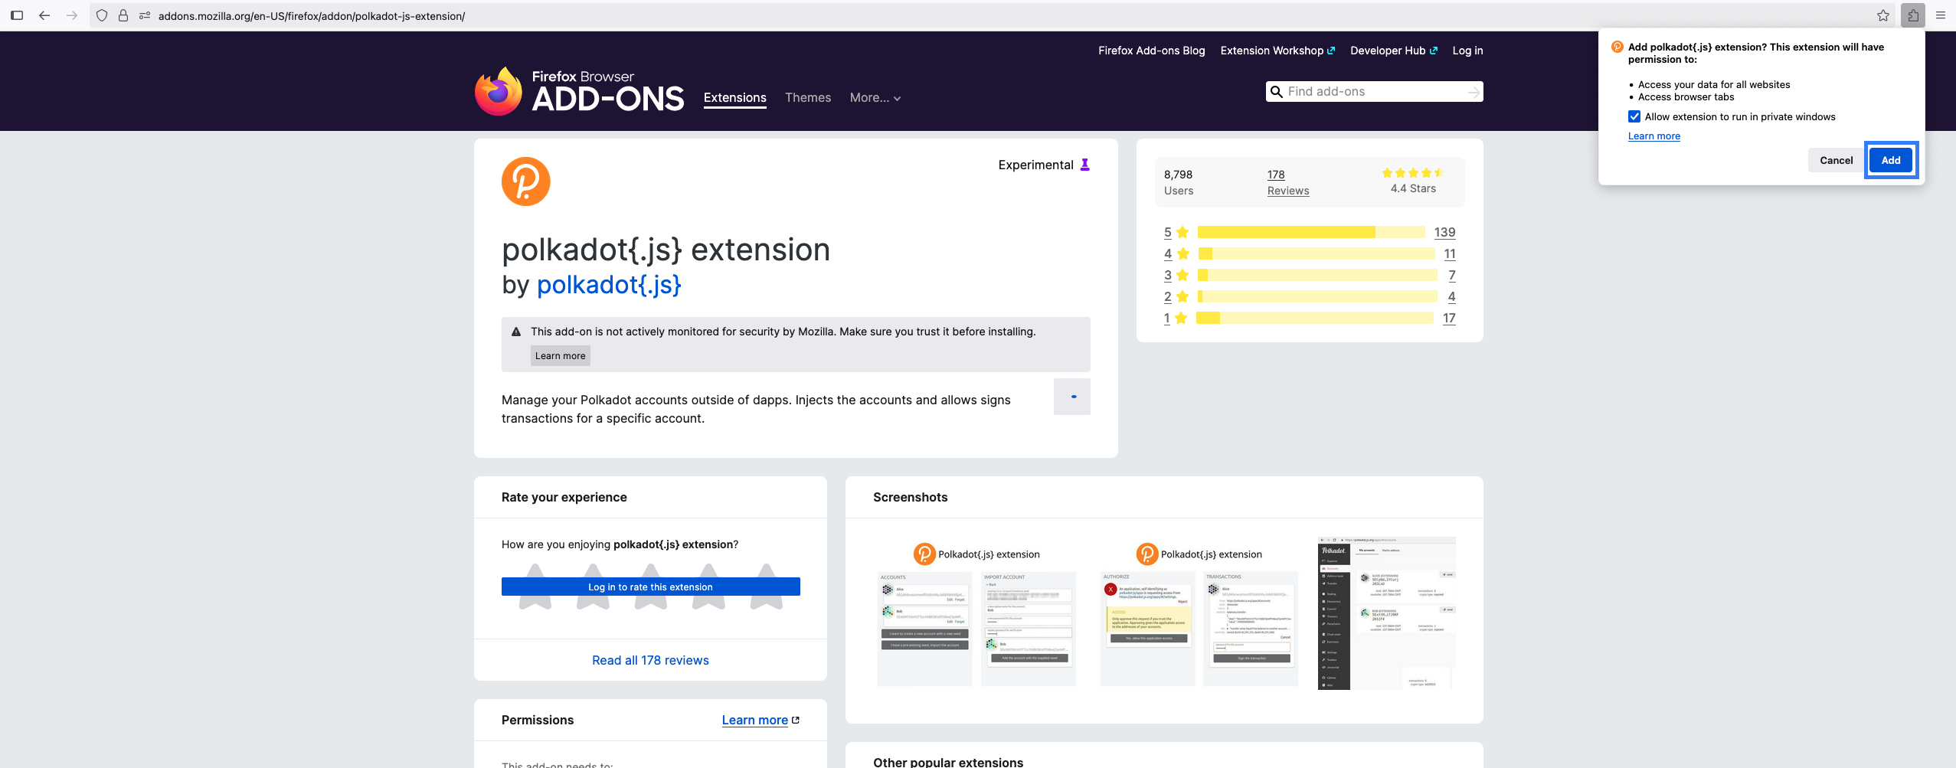Open the Authorize screenshot thumbnail
The height and width of the screenshot is (768, 1956).
pos(1199,614)
